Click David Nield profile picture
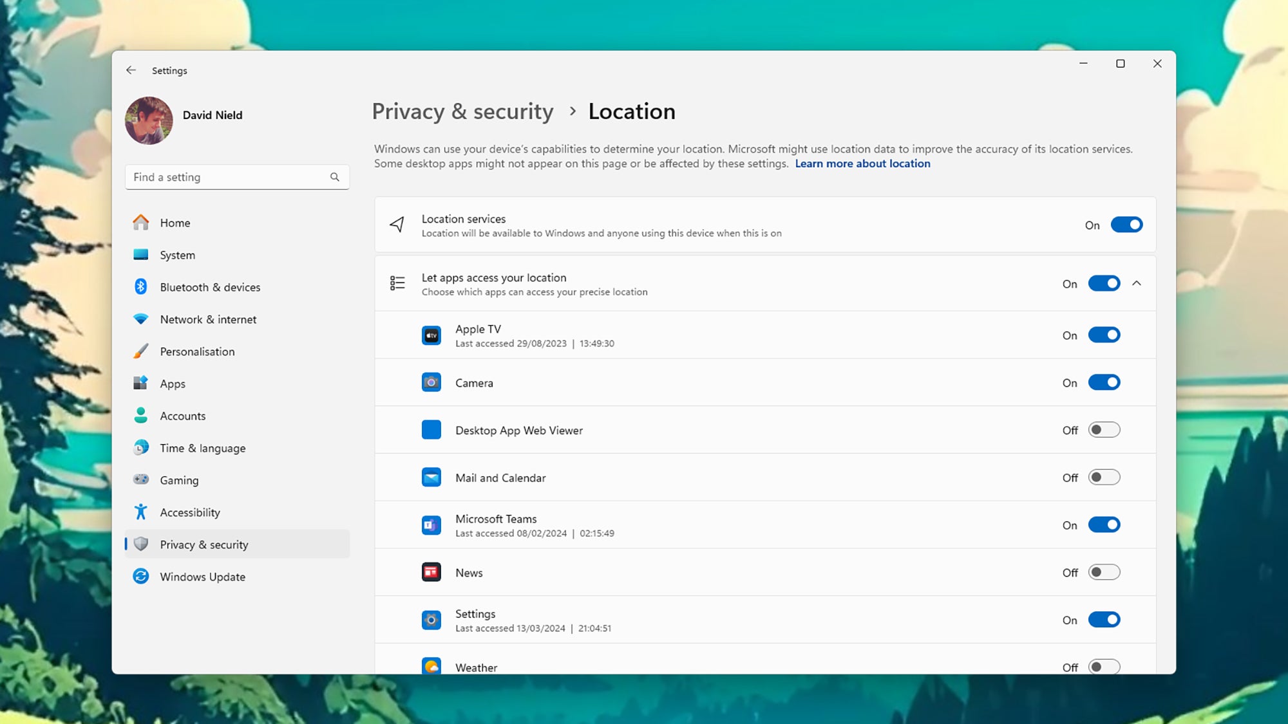The width and height of the screenshot is (1288, 724). 149,120
